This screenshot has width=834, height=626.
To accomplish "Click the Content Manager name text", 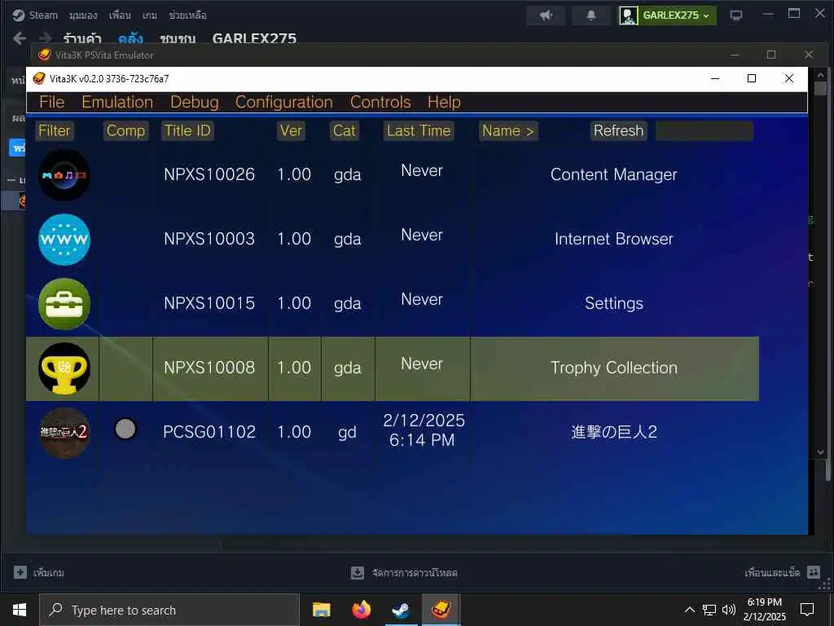I will [x=614, y=174].
